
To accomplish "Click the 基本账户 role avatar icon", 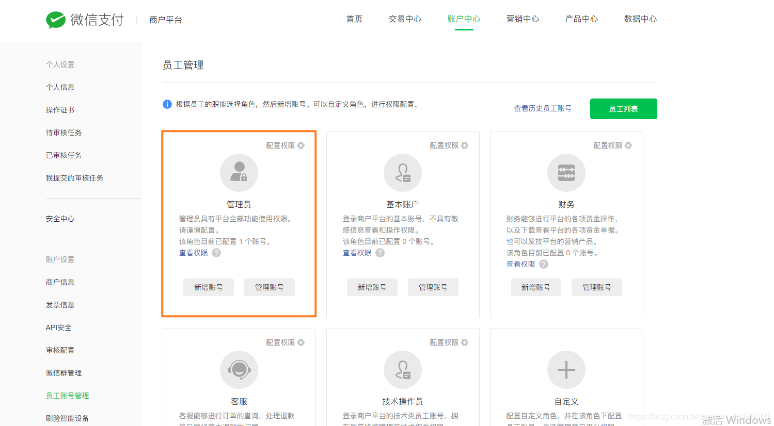I will [403, 173].
